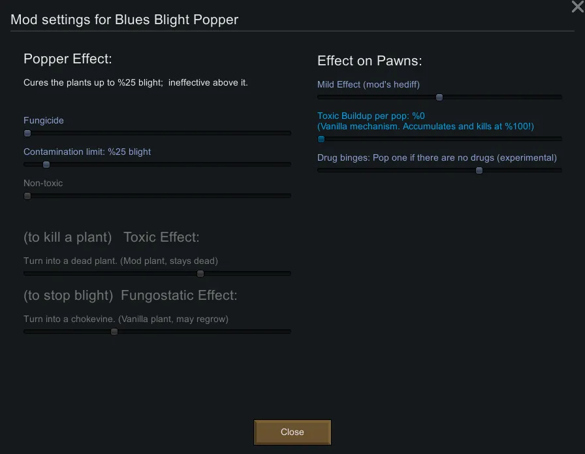
Task: Click the Drug binges description text
Action: point(437,157)
